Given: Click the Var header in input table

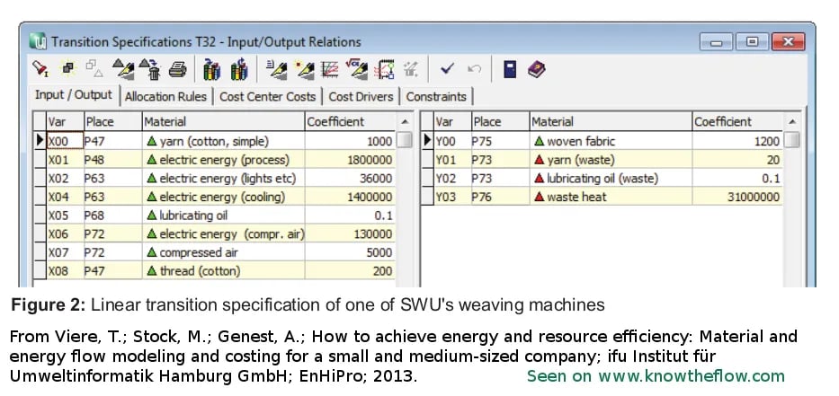Looking at the screenshot, I should [66, 121].
